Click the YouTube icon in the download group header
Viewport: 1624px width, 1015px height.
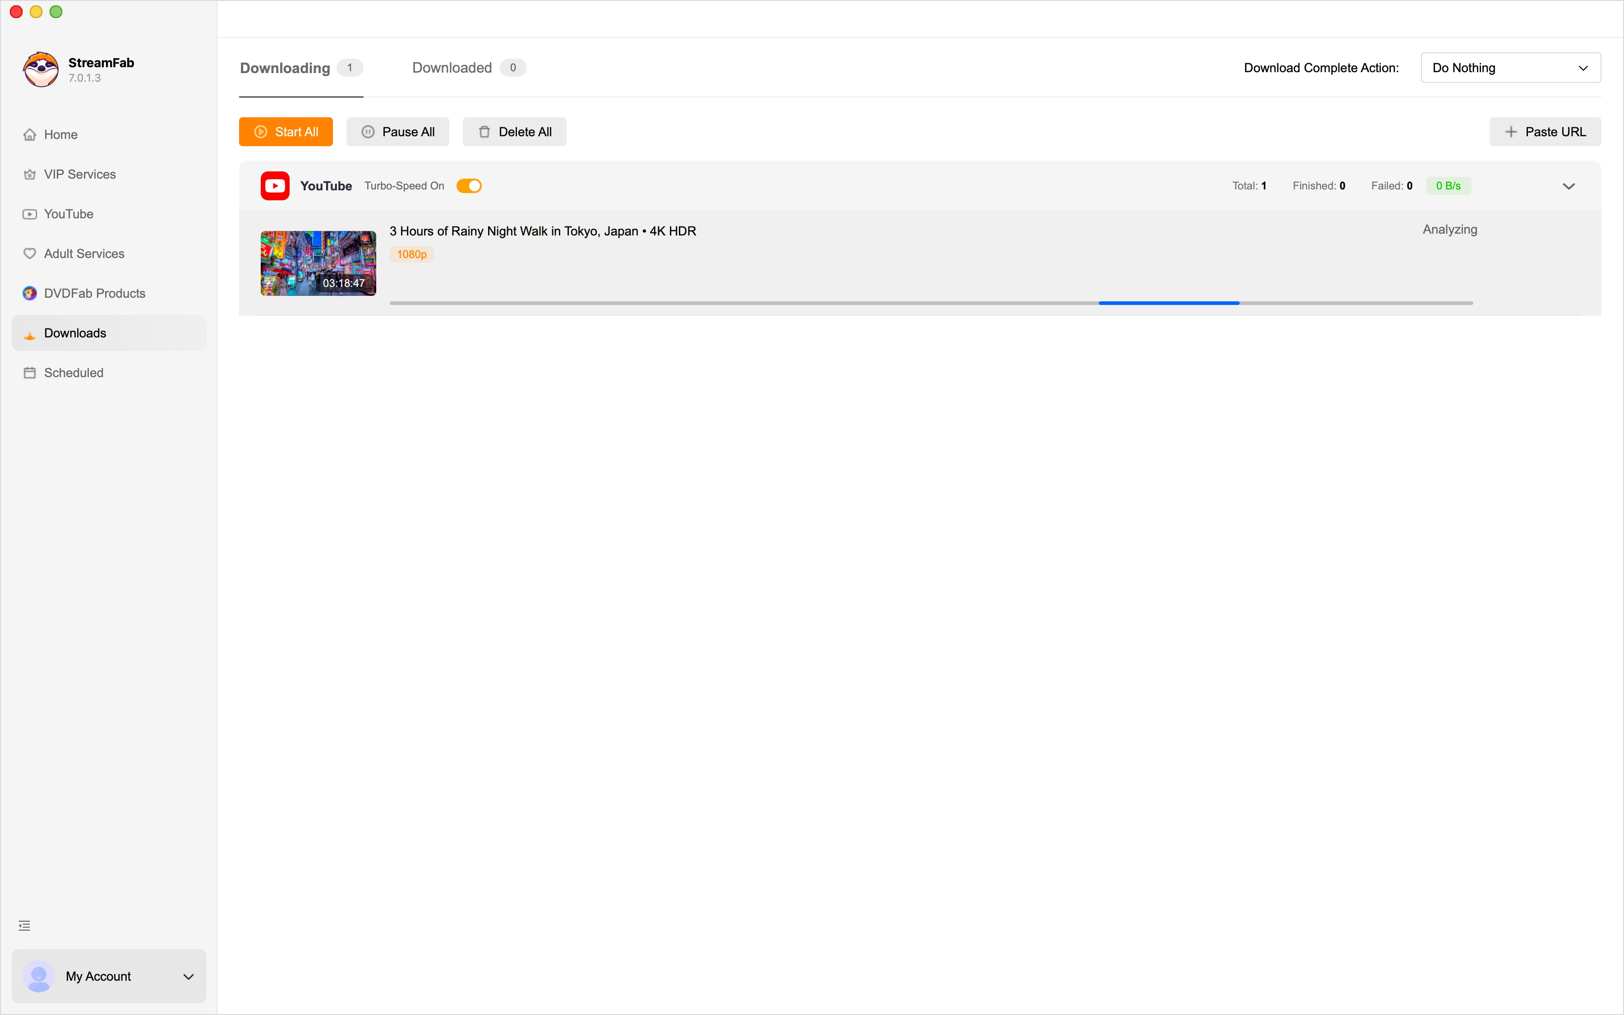(x=274, y=185)
